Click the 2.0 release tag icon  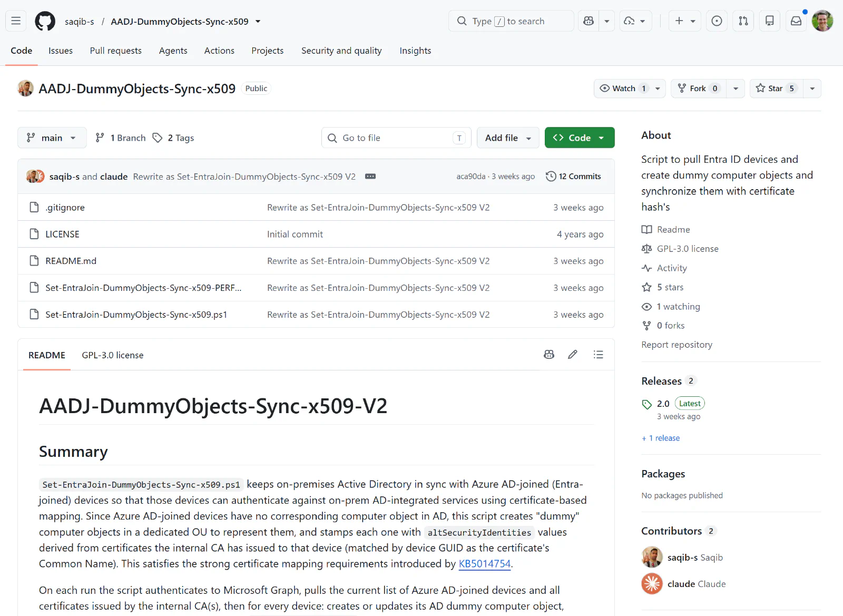pos(647,404)
